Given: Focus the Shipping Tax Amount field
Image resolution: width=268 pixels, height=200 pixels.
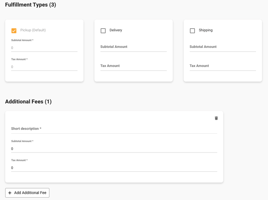Looking at the screenshot, I should (x=222, y=66).
